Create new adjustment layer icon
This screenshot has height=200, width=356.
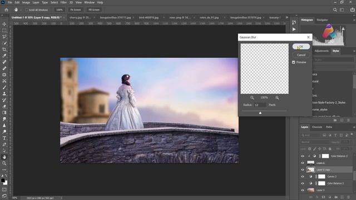(330, 197)
